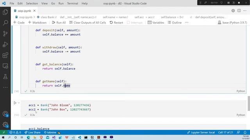Open the Source Control view

click(5, 33)
